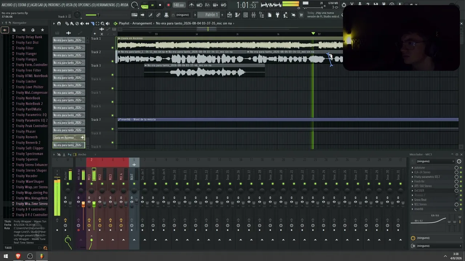Toggle the Playlist magnet snap icon
This screenshot has width=465, height=261.
[x=59, y=24]
